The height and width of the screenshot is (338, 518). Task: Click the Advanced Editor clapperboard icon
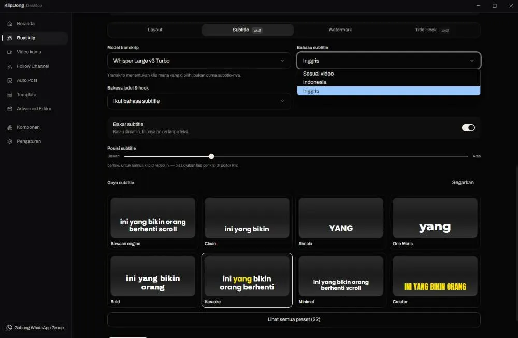tap(10, 109)
